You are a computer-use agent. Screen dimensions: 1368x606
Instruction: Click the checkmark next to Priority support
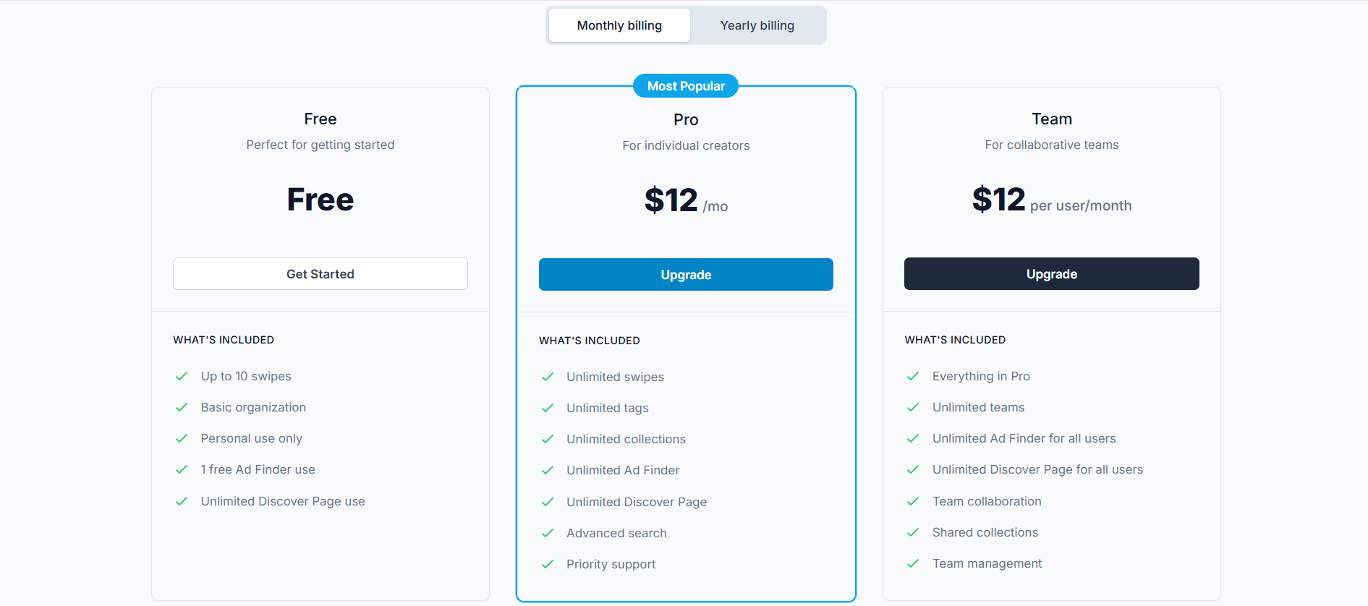click(548, 564)
